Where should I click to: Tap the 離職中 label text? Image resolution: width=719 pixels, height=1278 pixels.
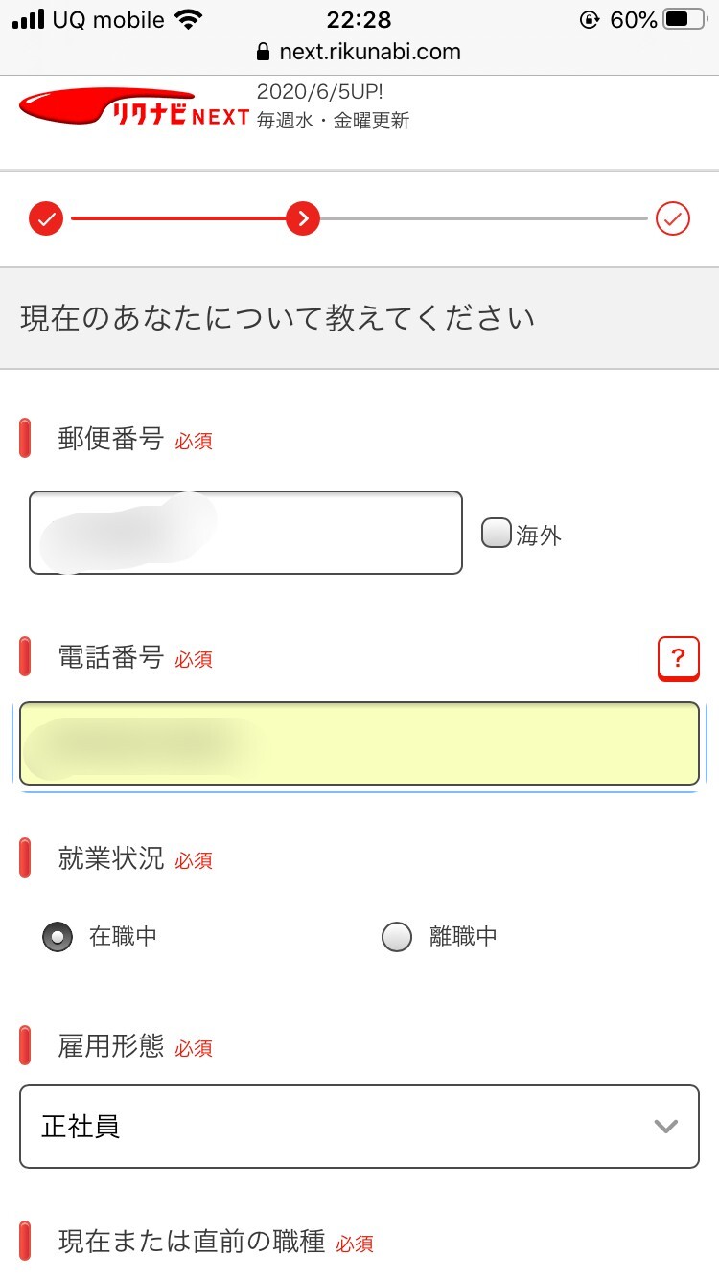point(463,937)
